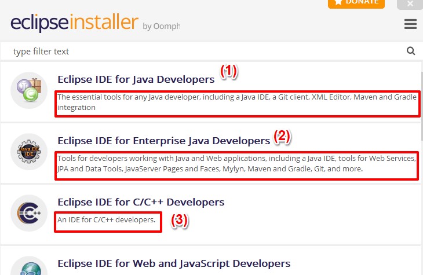Screen dimensions: 423x275
Task: Close the Eclipse Installer window
Action: pos(410,4)
